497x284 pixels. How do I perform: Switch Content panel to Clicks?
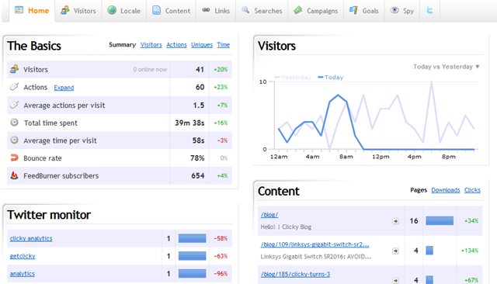pyautogui.click(x=472, y=190)
